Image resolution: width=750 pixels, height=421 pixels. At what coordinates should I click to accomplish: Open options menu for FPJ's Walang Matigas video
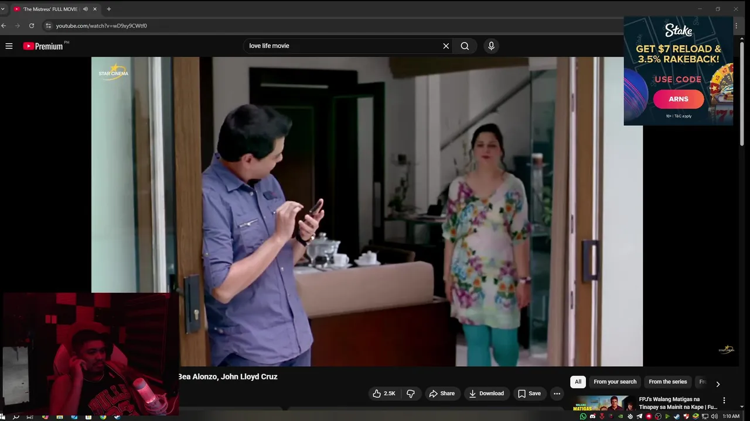pos(724,401)
